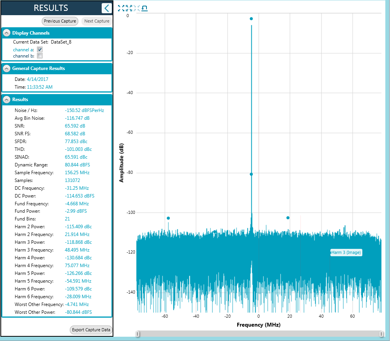Collapse the RESULTS side panel with the chevron
The image size is (390, 341).
click(x=106, y=8)
